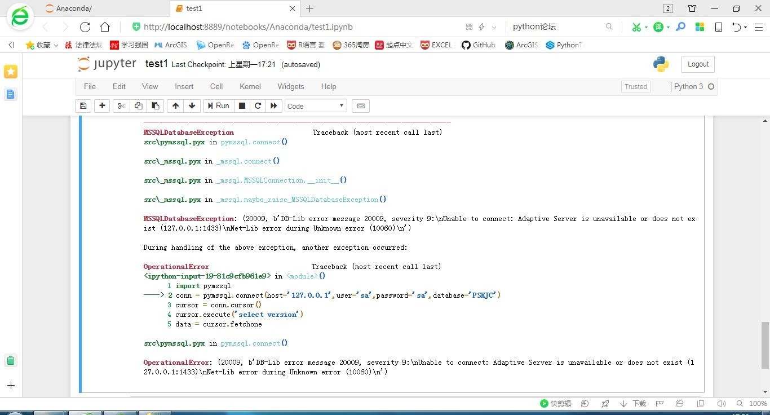Cut selected cells with the scissors icon

[x=121, y=105]
